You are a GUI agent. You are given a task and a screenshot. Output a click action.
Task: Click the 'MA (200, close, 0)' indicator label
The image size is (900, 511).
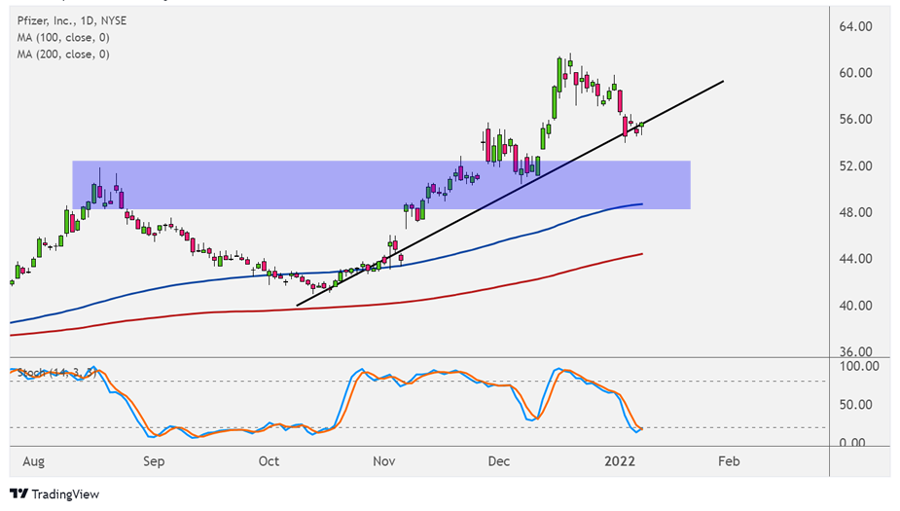click(x=63, y=54)
